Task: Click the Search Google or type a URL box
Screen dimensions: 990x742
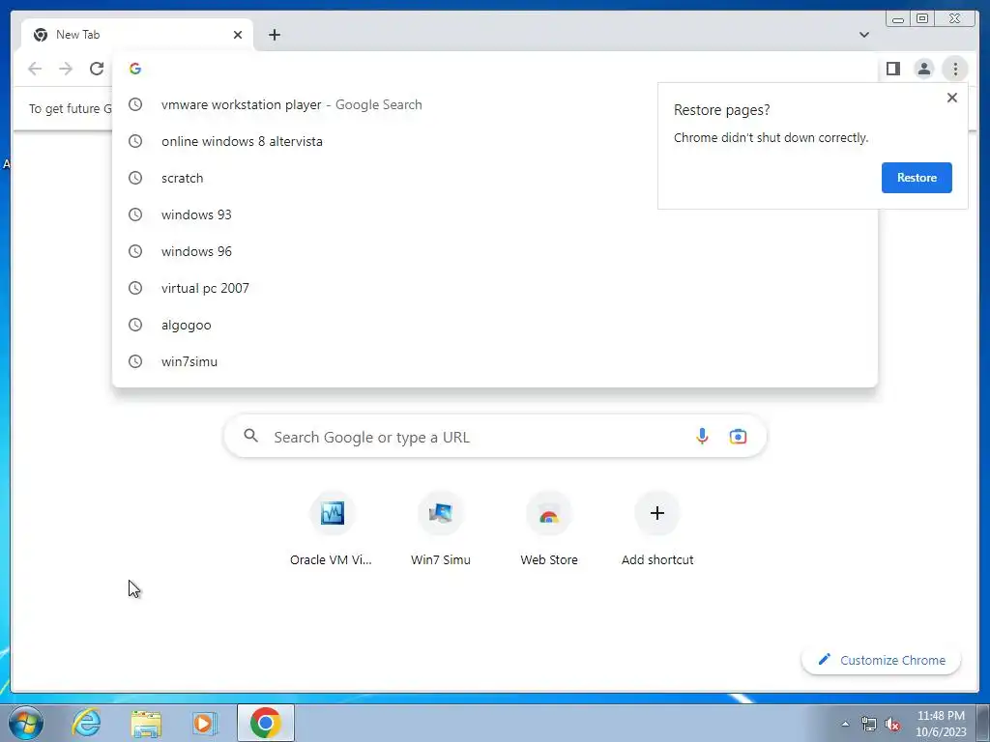Action: pyautogui.click(x=496, y=437)
